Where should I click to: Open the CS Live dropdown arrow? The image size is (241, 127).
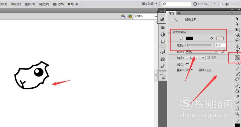215,4
